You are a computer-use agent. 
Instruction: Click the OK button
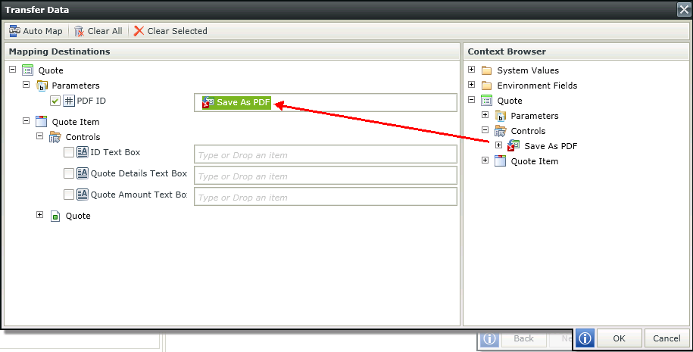[x=620, y=338]
